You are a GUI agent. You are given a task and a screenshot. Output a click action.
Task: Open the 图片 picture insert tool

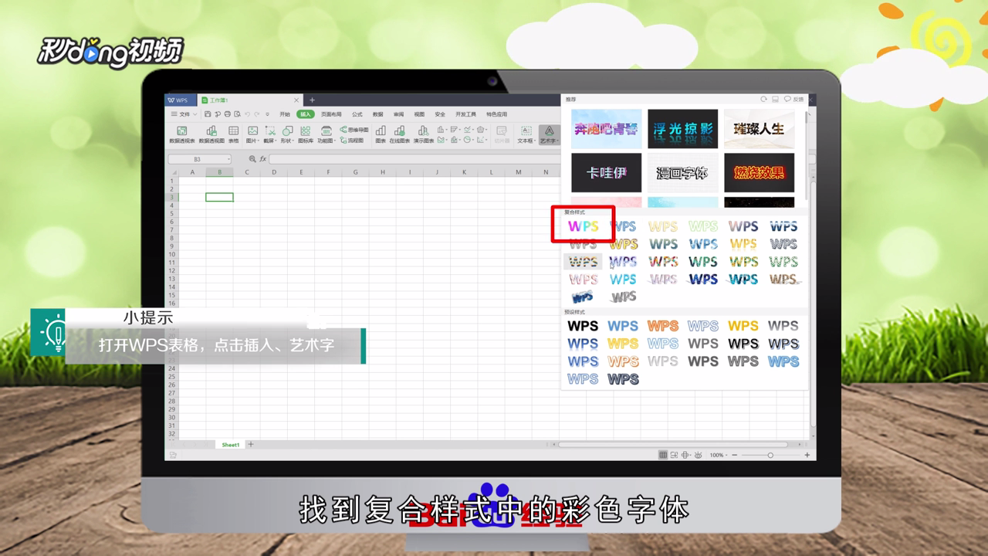tap(252, 134)
